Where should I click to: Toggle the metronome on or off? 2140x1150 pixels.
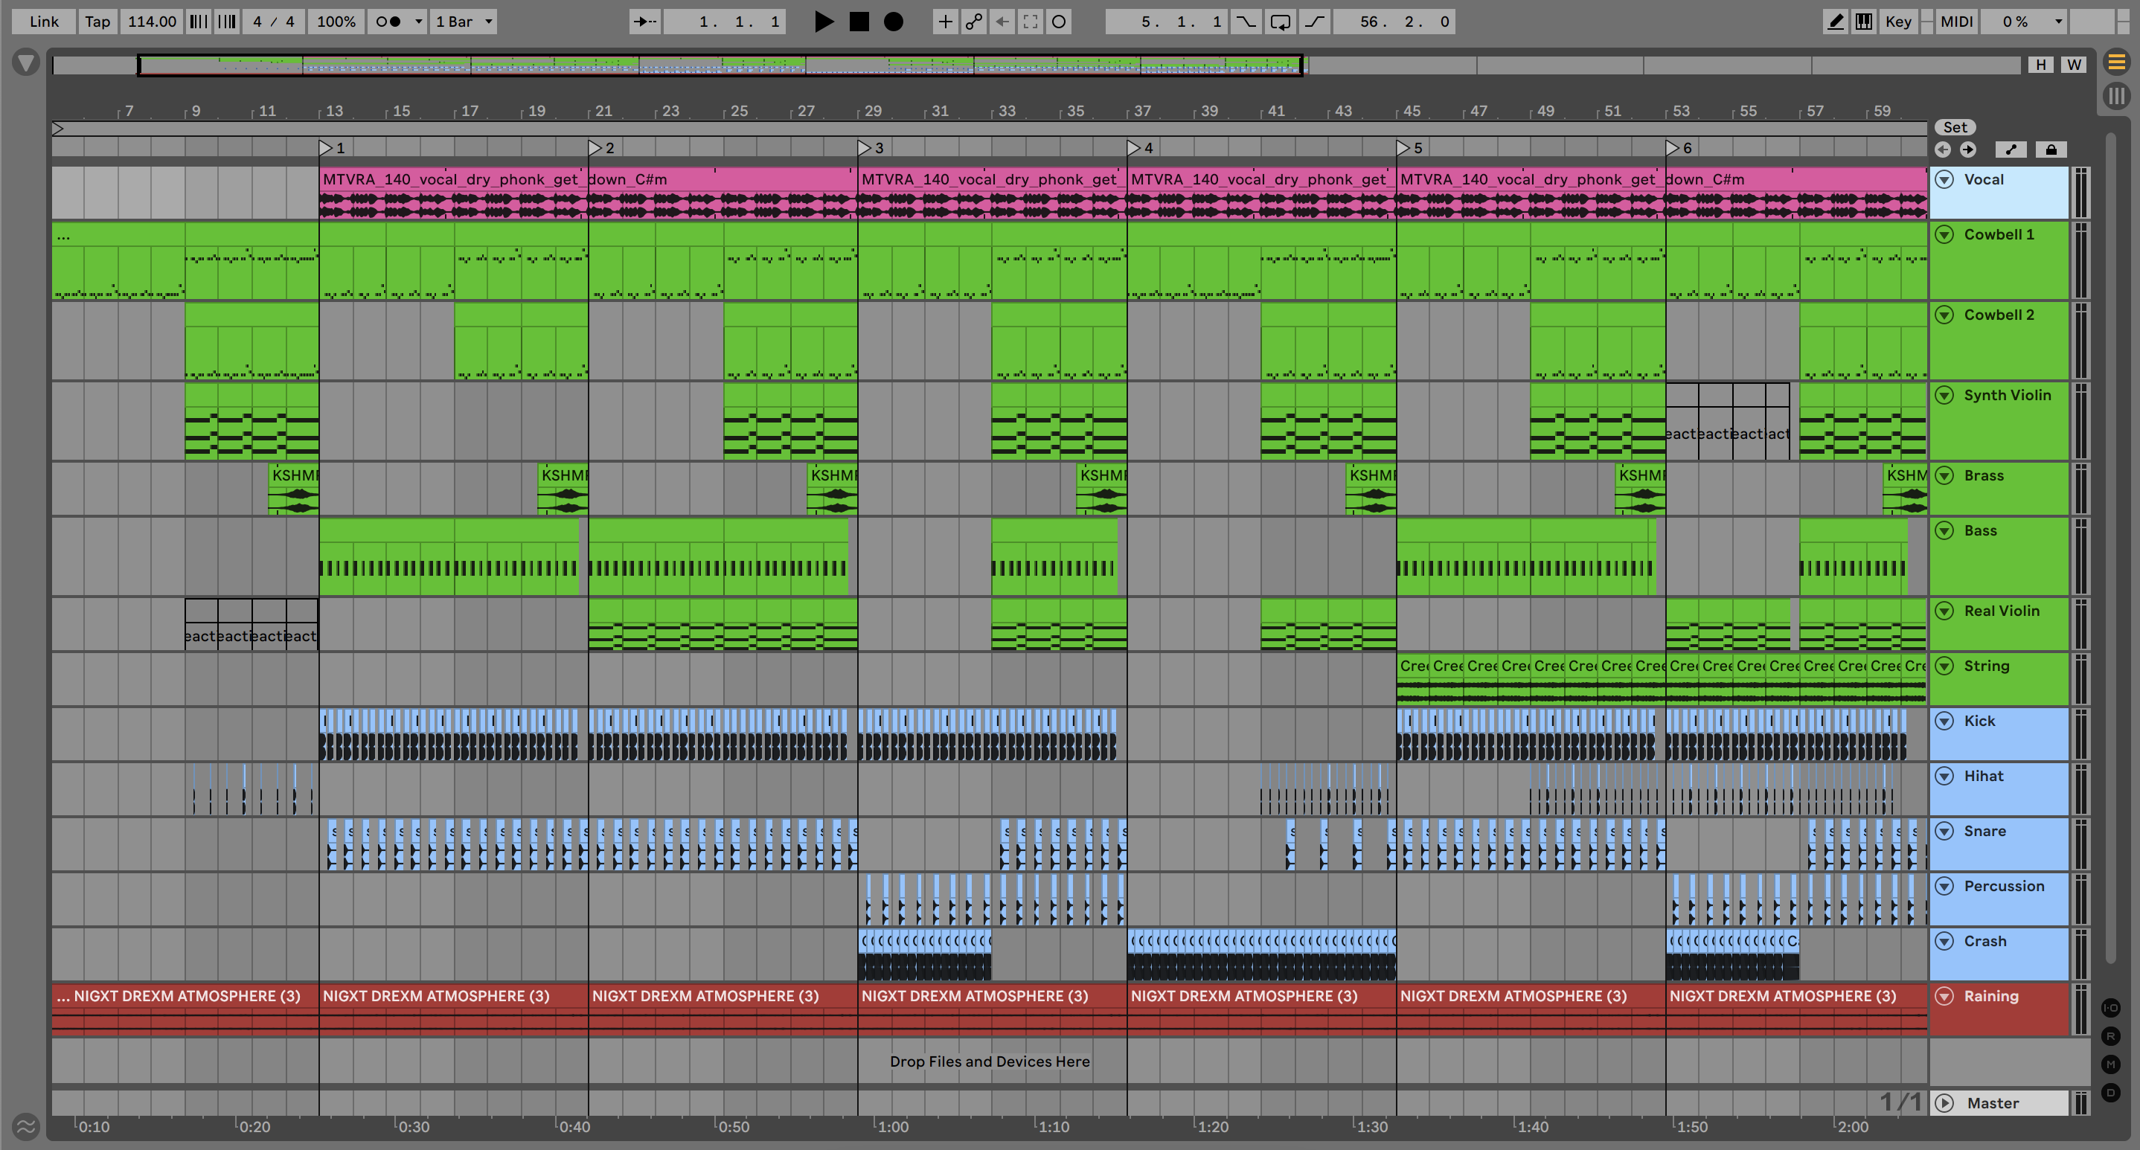click(388, 22)
